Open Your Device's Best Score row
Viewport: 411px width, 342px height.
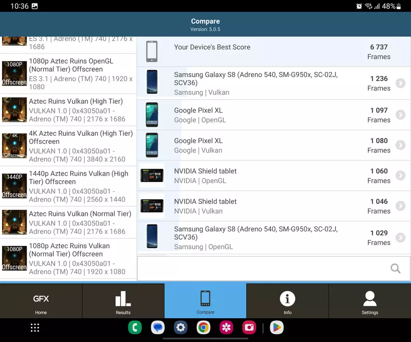tap(273, 52)
